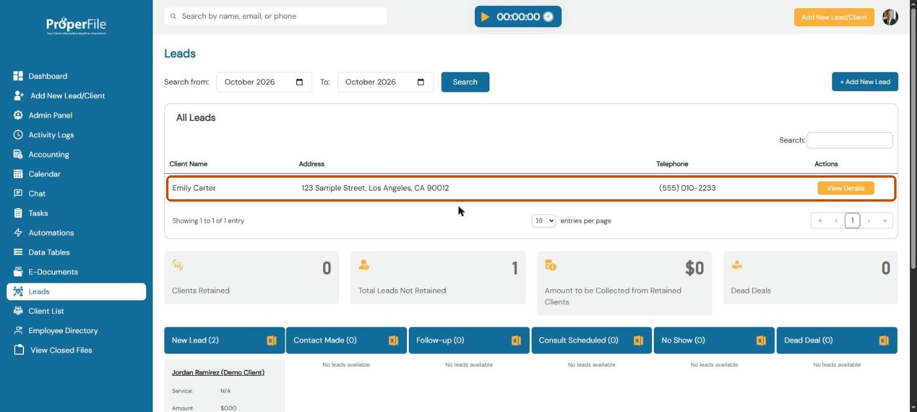917x412 pixels.
Task: Click the Tasks clipboard icon
Action: click(x=18, y=213)
